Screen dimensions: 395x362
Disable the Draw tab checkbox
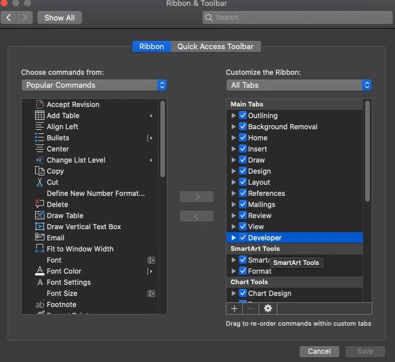click(243, 160)
